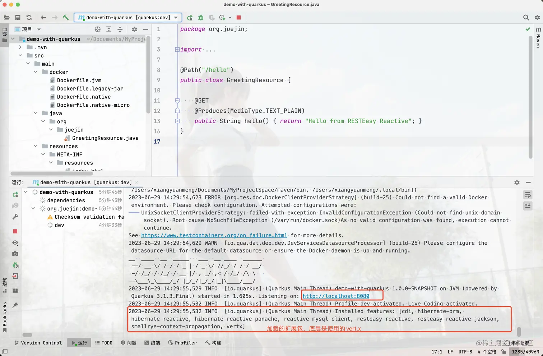The width and height of the screenshot is (543, 356).
Task: Select Dockerfile.native-micro in the project tree
Action: [93, 105]
